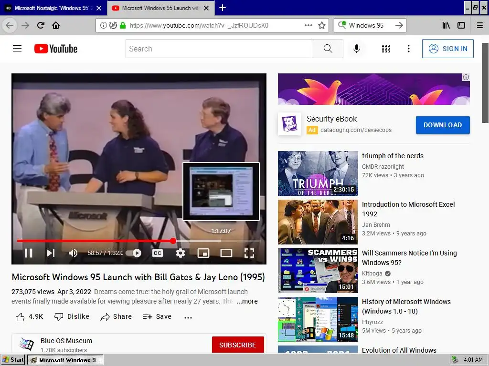Open the Blue OS Museum channel name
The width and height of the screenshot is (489, 366).
click(x=66, y=341)
